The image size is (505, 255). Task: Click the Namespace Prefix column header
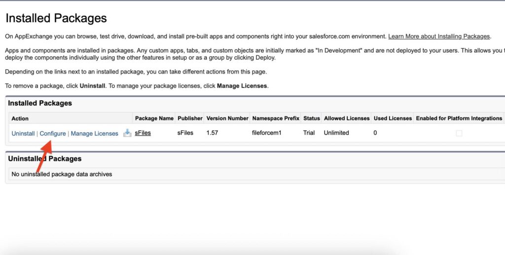(276, 118)
